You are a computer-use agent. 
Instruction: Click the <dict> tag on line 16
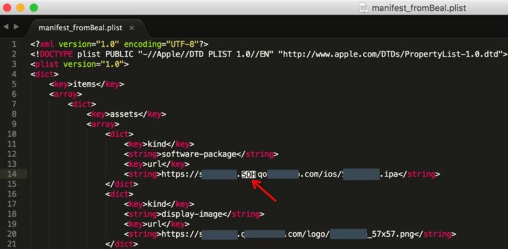[120, 194]
